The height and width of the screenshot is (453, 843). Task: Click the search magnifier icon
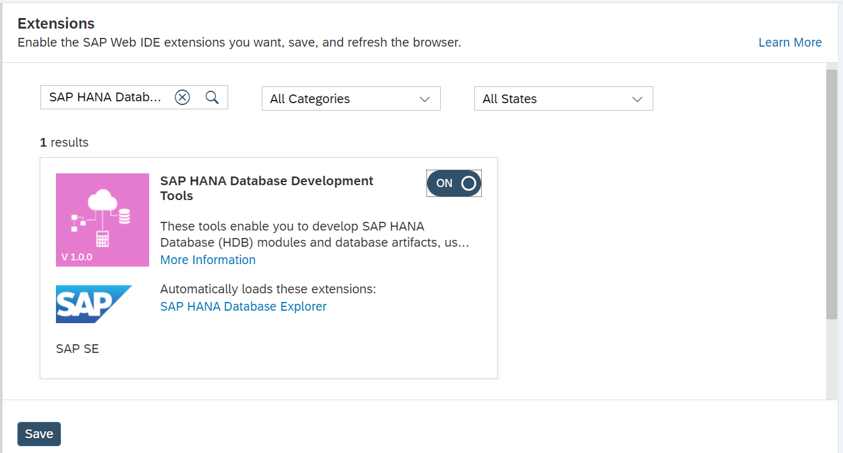click(211, 98)
